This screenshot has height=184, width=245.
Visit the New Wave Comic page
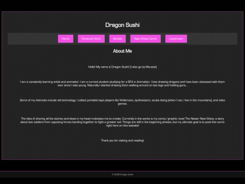pyautogui.click(x=146, y=39)
